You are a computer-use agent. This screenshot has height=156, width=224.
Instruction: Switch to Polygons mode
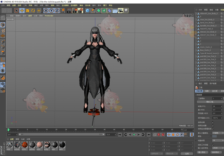pyautogui.click(x=3, y=53)
